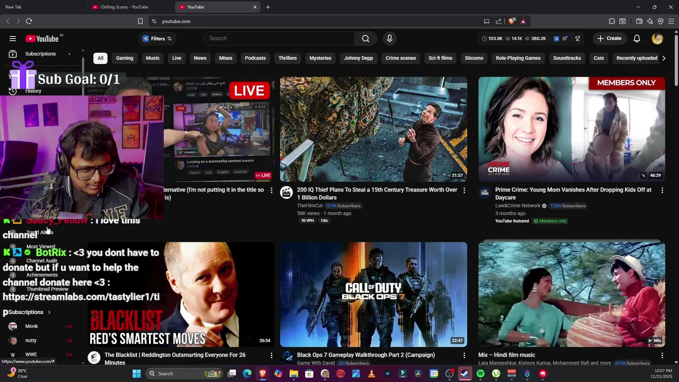Image resolution: width=679 pixels, height=382 pixels.
Task: Open vidIQ Filters toggle
Action: (157, 38)
